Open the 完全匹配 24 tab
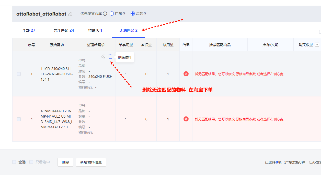 pyautogui.click(x=64, y=30)
